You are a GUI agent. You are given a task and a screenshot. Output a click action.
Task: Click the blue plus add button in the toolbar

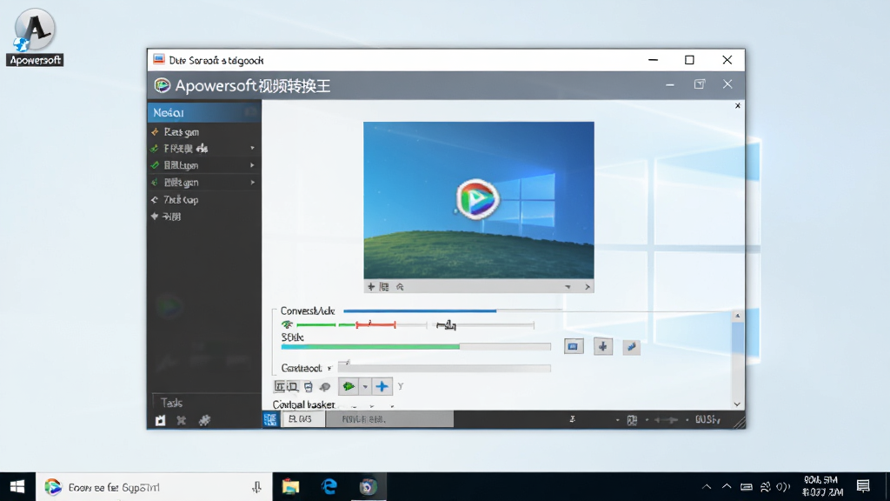(382, 387)
